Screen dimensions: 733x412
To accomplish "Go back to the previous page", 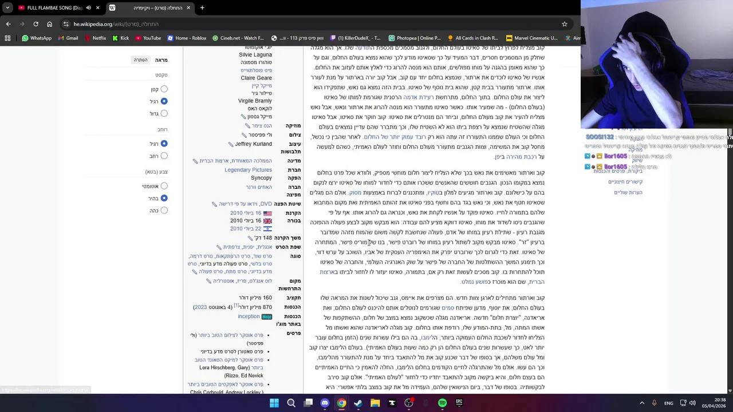I will [x=8, y=24].
